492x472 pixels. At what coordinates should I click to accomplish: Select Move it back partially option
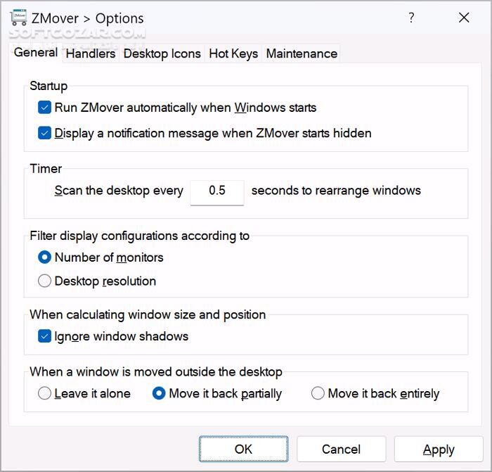click(x=160, y=394)
